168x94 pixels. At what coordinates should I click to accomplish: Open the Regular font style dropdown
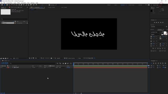[156, 34]
